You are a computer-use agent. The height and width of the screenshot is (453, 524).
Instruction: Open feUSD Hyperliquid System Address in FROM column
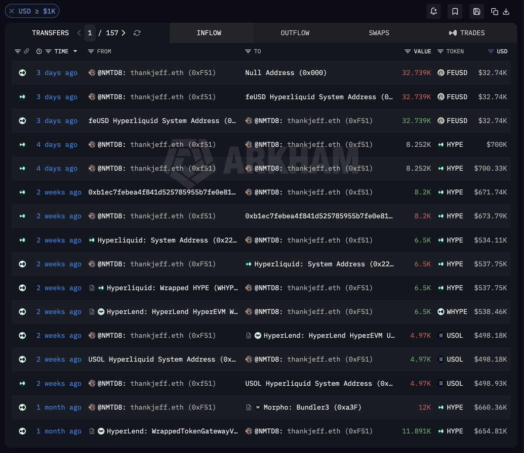tap(162, 121)
